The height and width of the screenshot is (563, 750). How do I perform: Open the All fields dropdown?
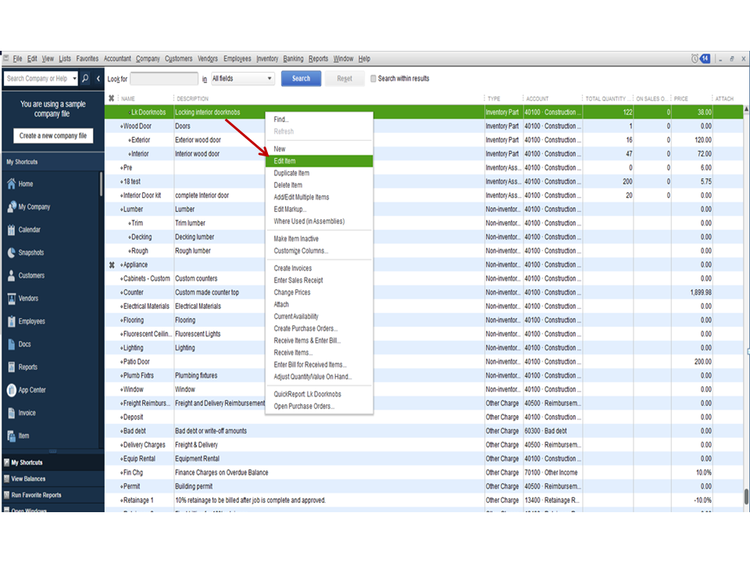click(x=242, y=78)
